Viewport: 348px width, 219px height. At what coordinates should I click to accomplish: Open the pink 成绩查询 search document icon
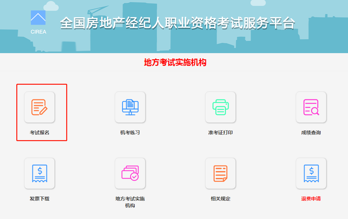[x=311, y=107]
